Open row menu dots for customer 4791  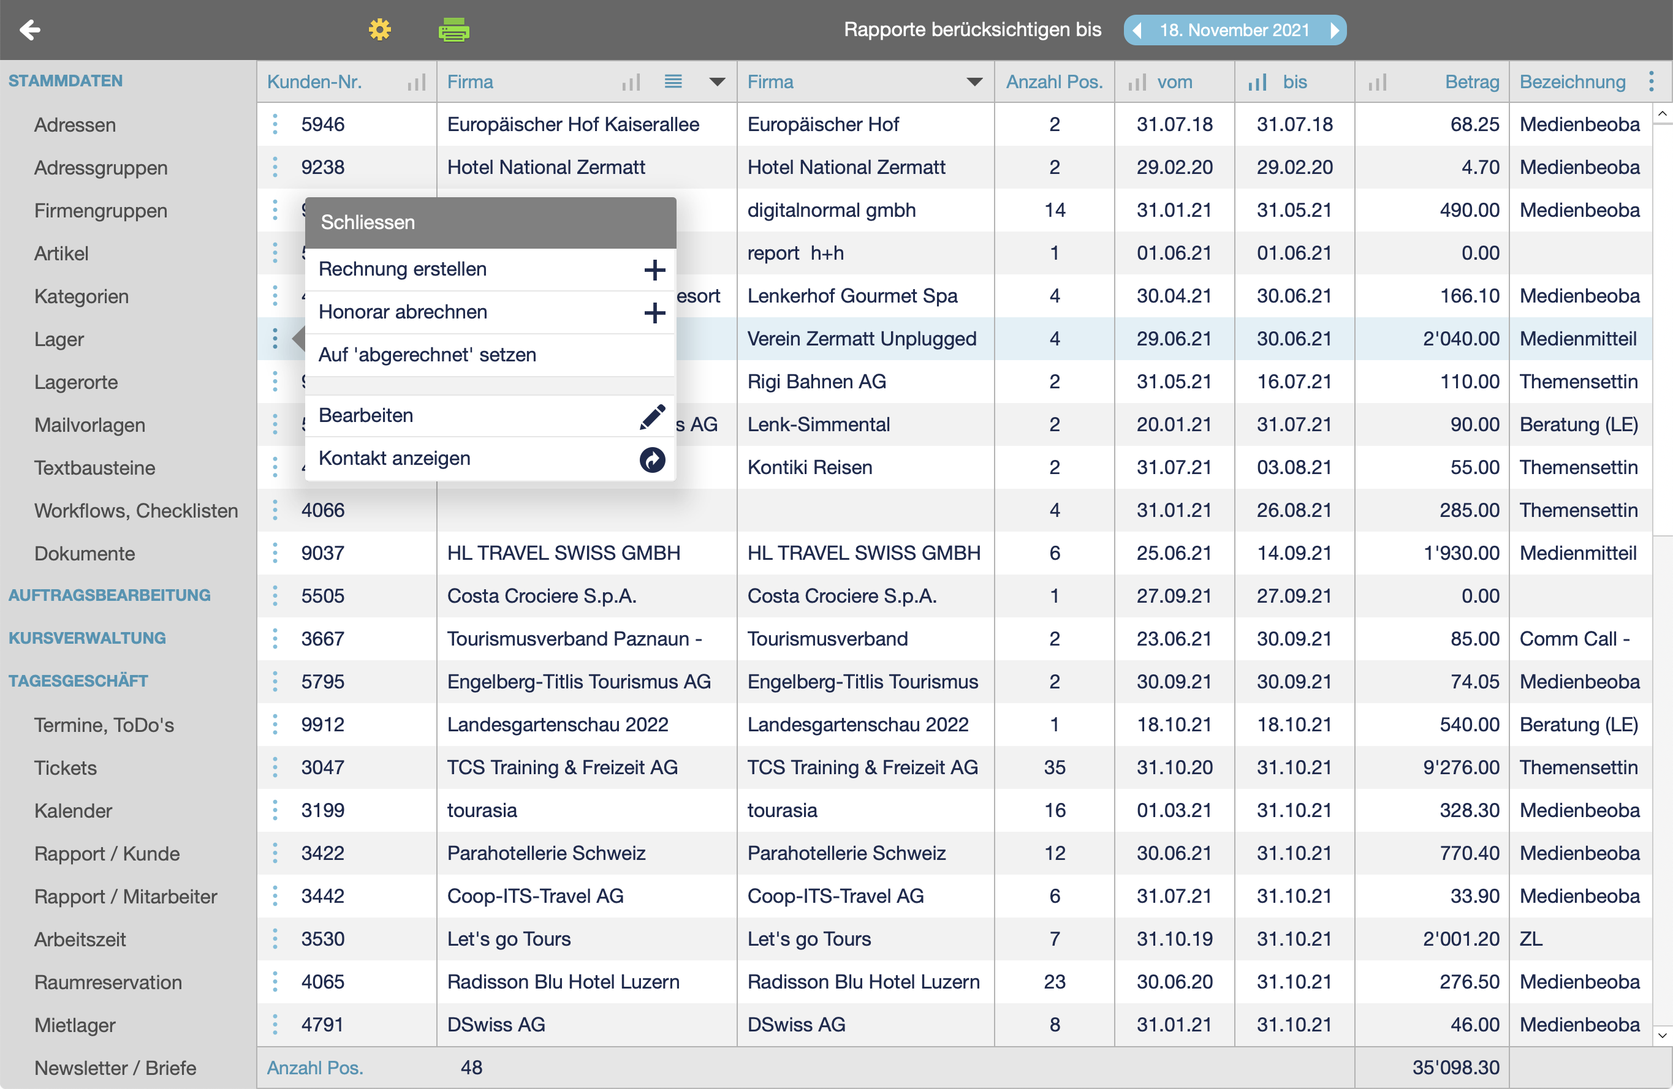click(275, 1024)
